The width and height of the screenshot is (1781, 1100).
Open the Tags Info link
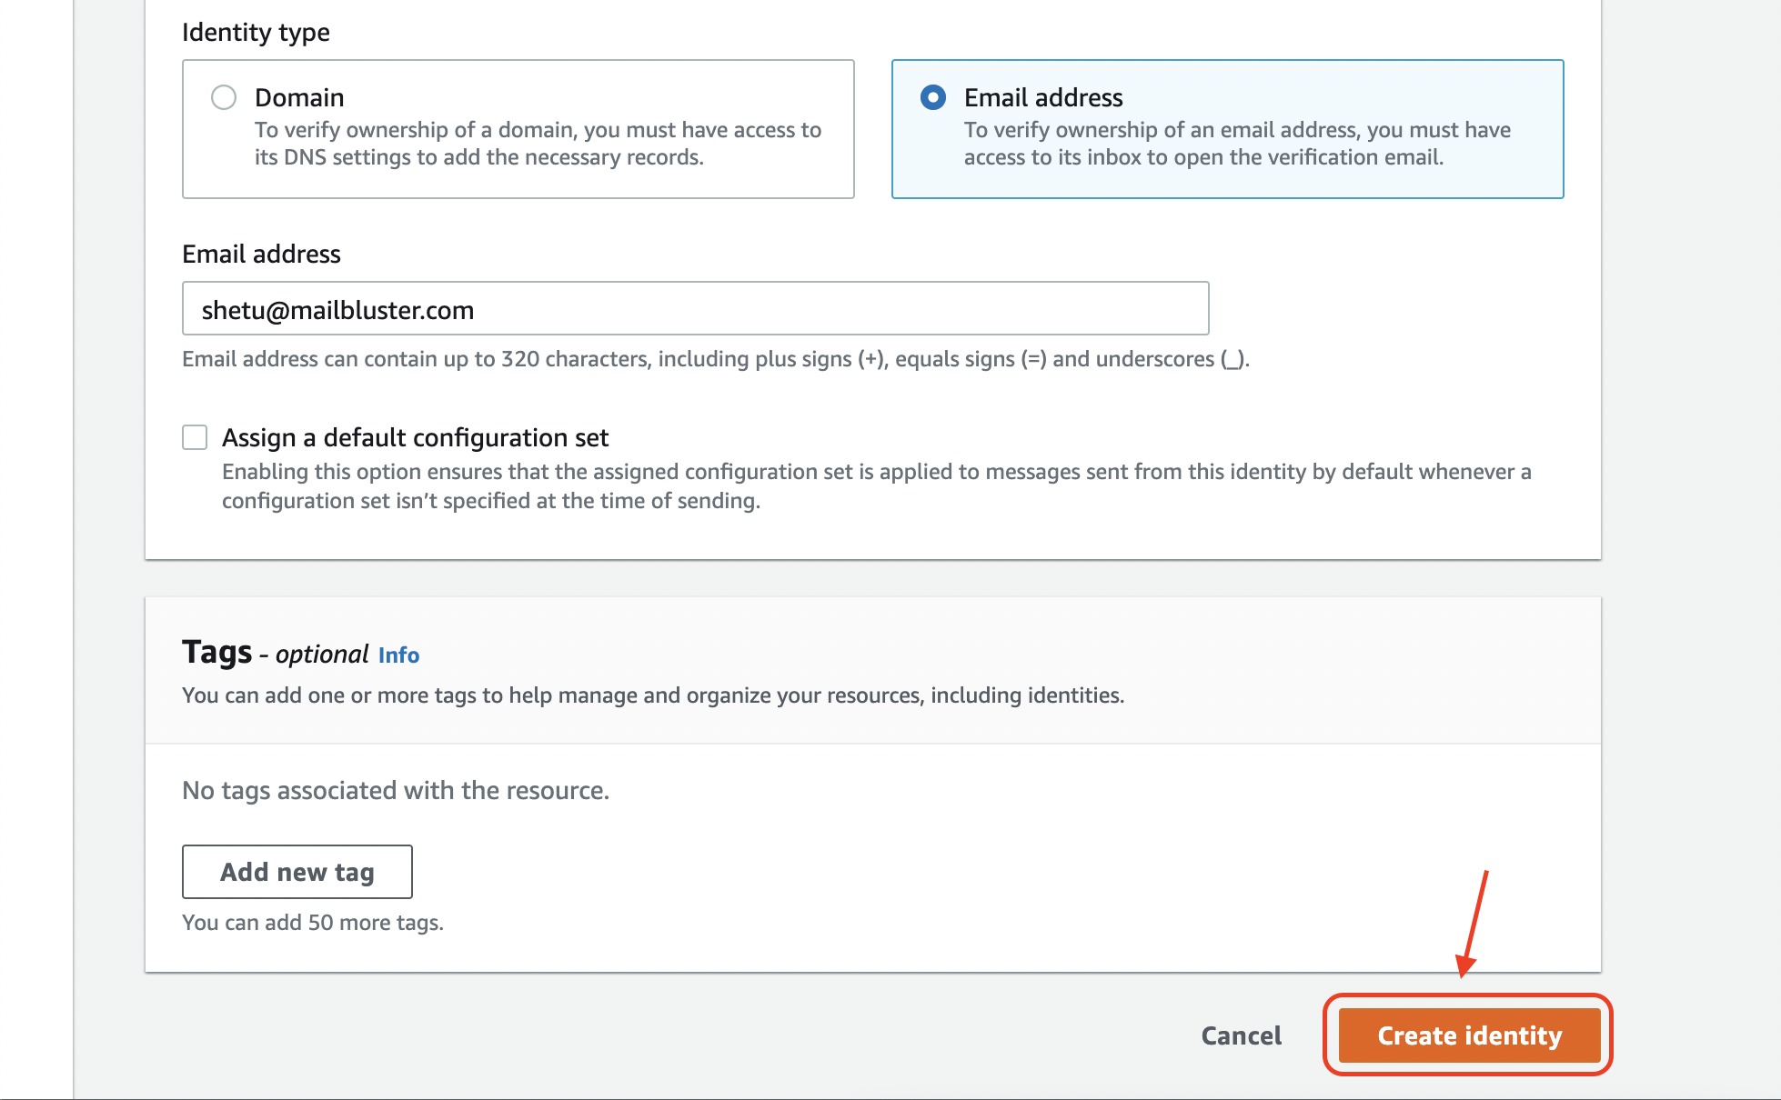[398, 655]
